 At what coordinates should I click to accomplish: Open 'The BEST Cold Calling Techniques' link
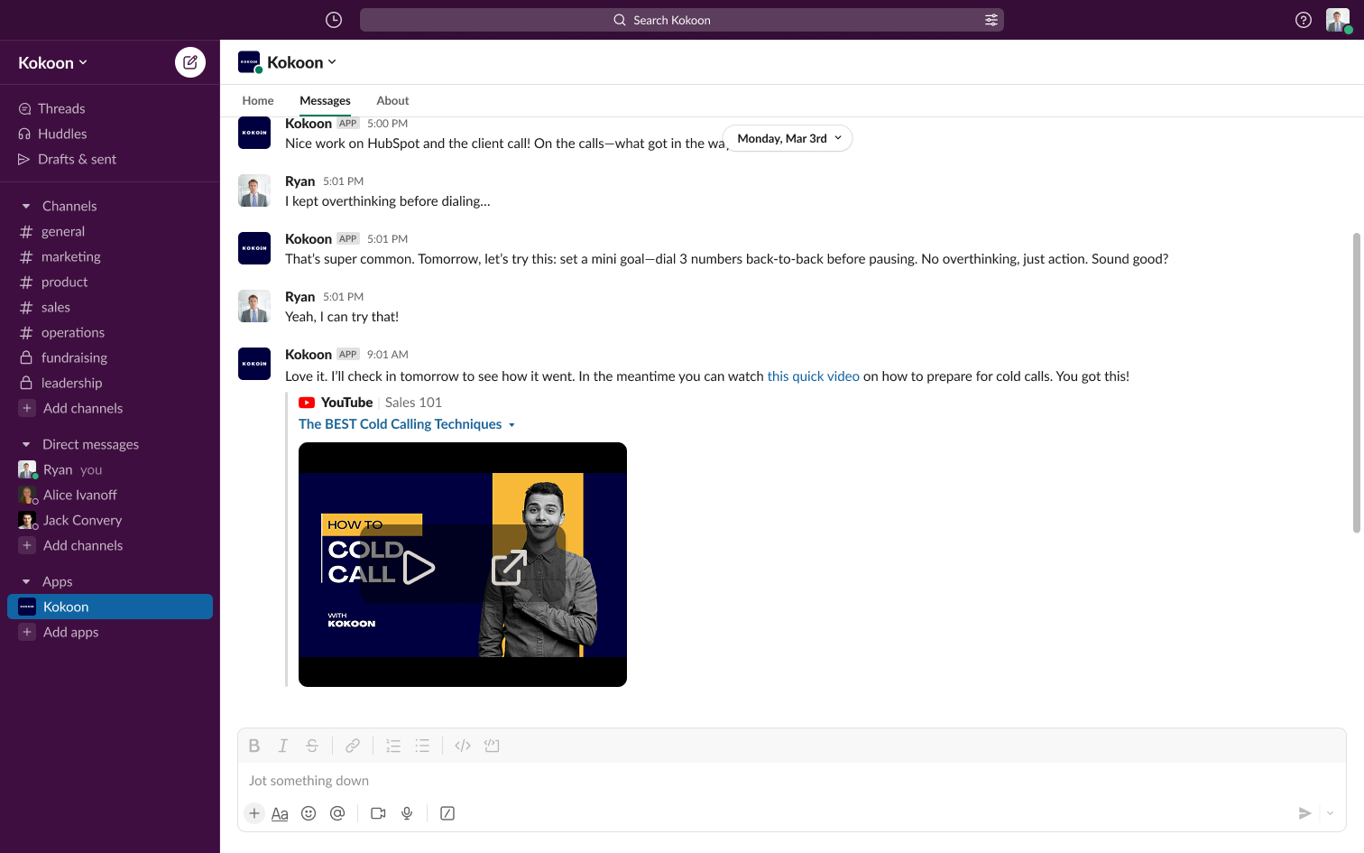click(x=400, y=424)
